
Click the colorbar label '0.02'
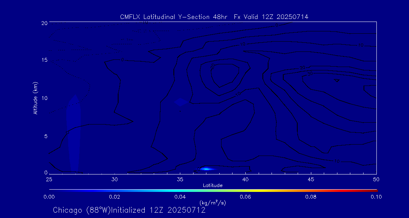[x=114, y=197]
